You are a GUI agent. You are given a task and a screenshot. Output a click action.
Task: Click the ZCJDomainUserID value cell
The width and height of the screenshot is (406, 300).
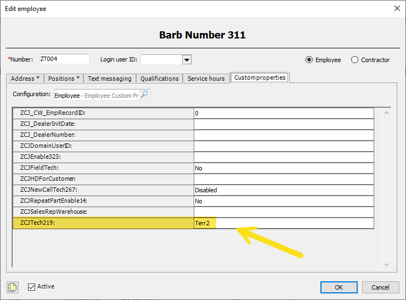click(x=284, y=146)
